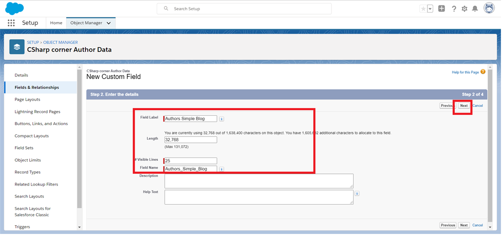503x236 pixels.
Task: Open the Notifications bell icon
Action: coord(475,9)
